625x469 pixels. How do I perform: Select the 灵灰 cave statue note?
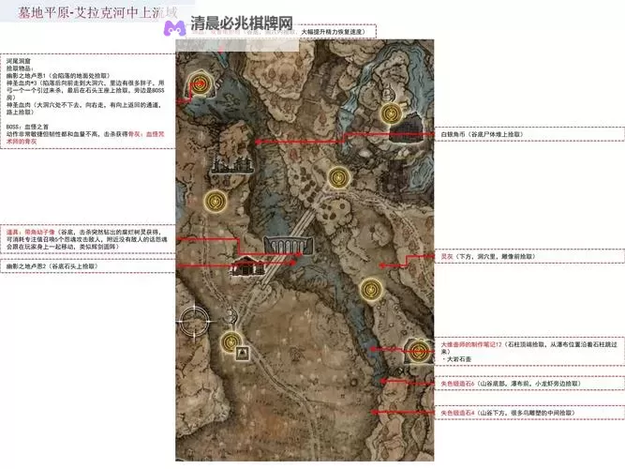488,257
